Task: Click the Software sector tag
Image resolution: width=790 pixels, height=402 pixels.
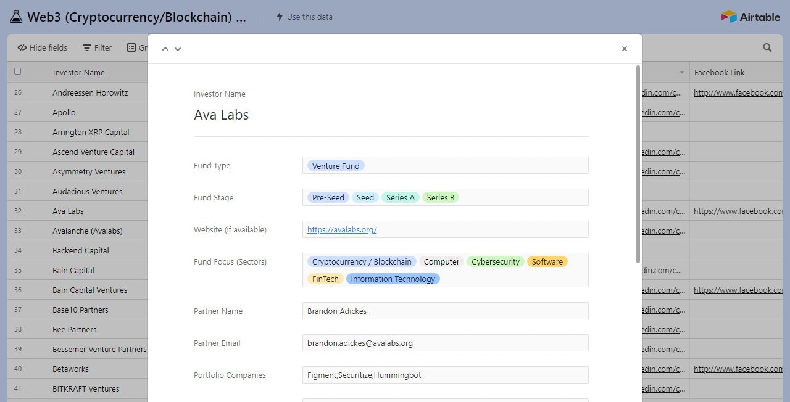Action: point(547,261)
